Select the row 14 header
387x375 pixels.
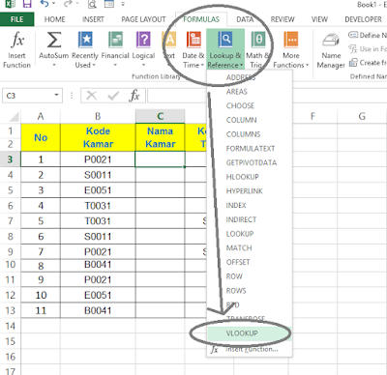tap(11, 326)
